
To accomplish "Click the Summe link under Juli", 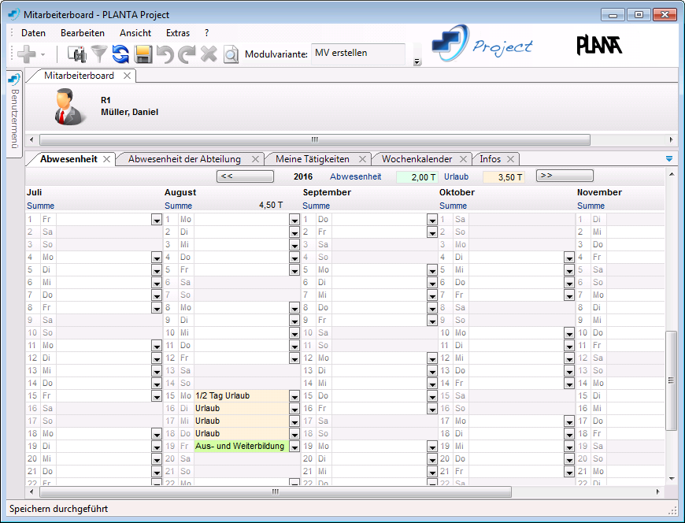I will (41, 206).
